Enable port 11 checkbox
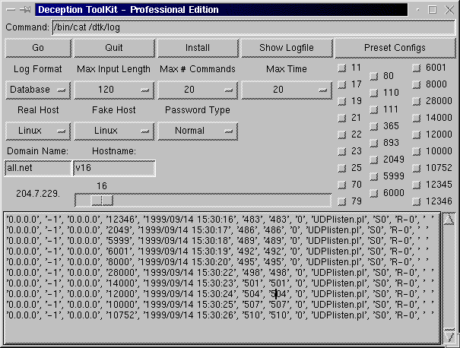Screen dimensions: 460x348 [342, 68]
